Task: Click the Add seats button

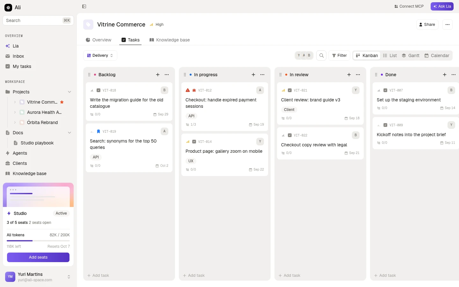Action: [38, 257]
